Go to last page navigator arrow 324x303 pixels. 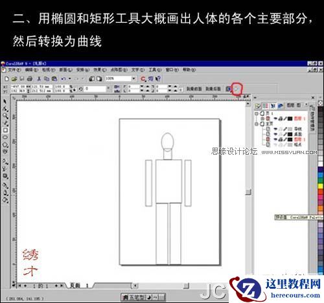tap(62, 286)
